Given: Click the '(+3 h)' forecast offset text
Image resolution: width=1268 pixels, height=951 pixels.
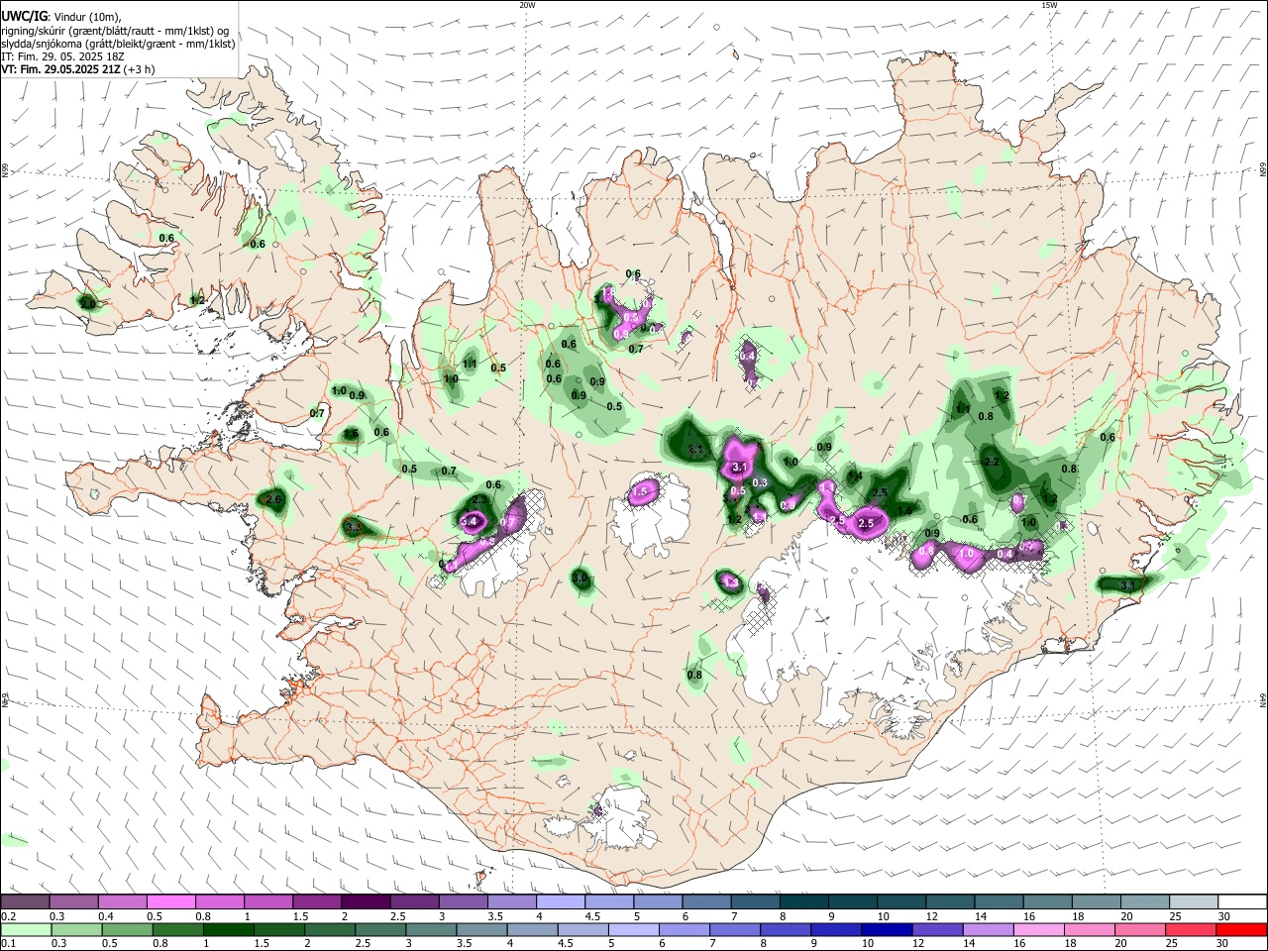Looking at the screenshot, I should tap(140, 69).
